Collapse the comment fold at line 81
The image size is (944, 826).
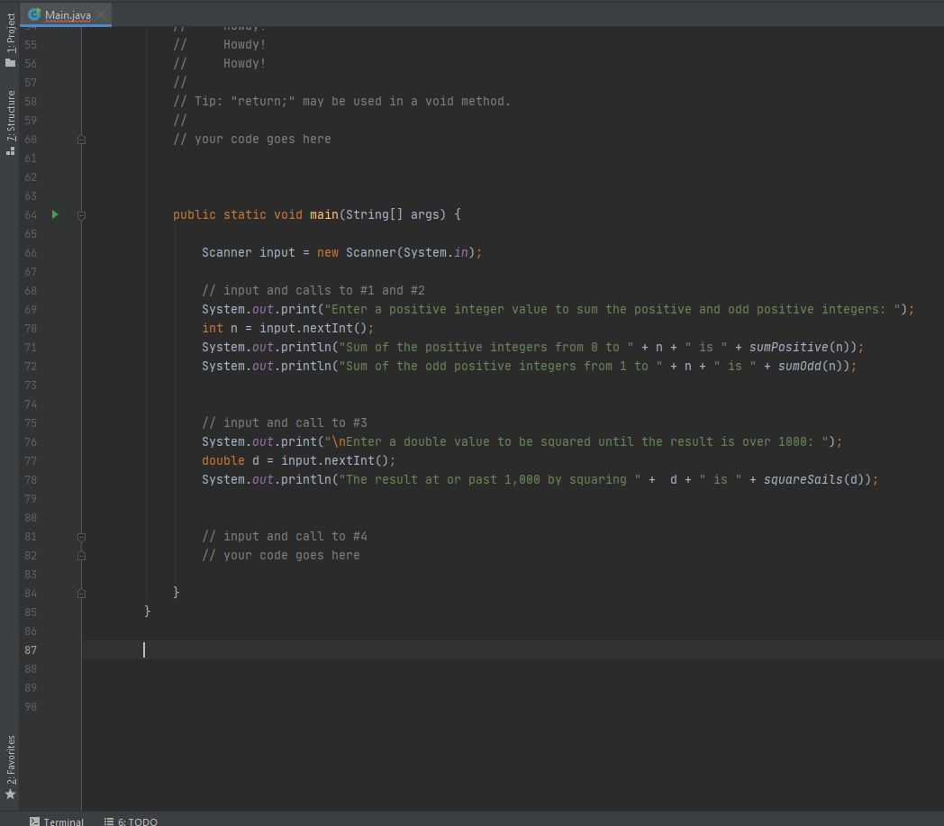click(x=81, y=537)
